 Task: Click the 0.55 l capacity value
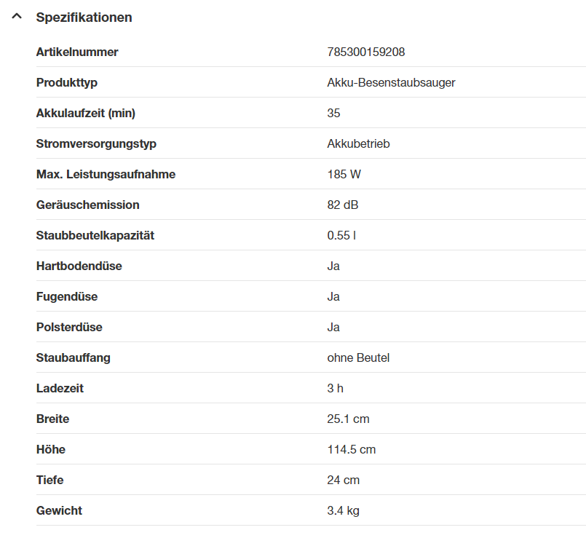point(341,236)
